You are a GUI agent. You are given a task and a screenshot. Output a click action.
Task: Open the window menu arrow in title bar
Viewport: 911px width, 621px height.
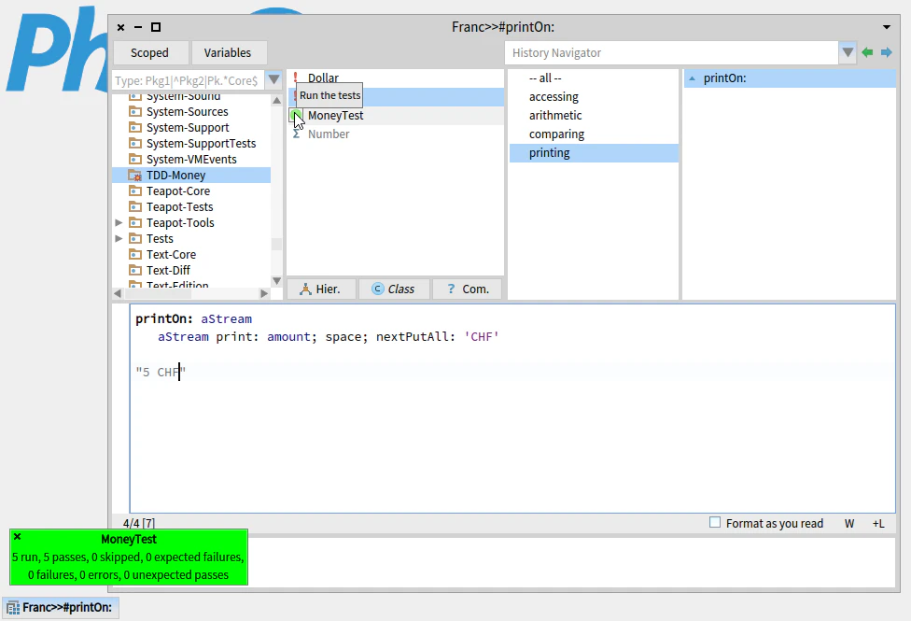[887, 27]
